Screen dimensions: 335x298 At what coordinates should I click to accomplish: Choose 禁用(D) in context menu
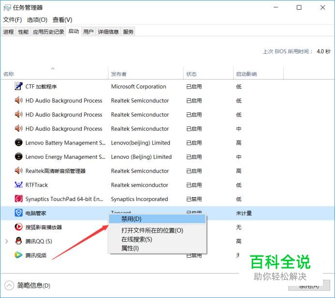[157, 219]
